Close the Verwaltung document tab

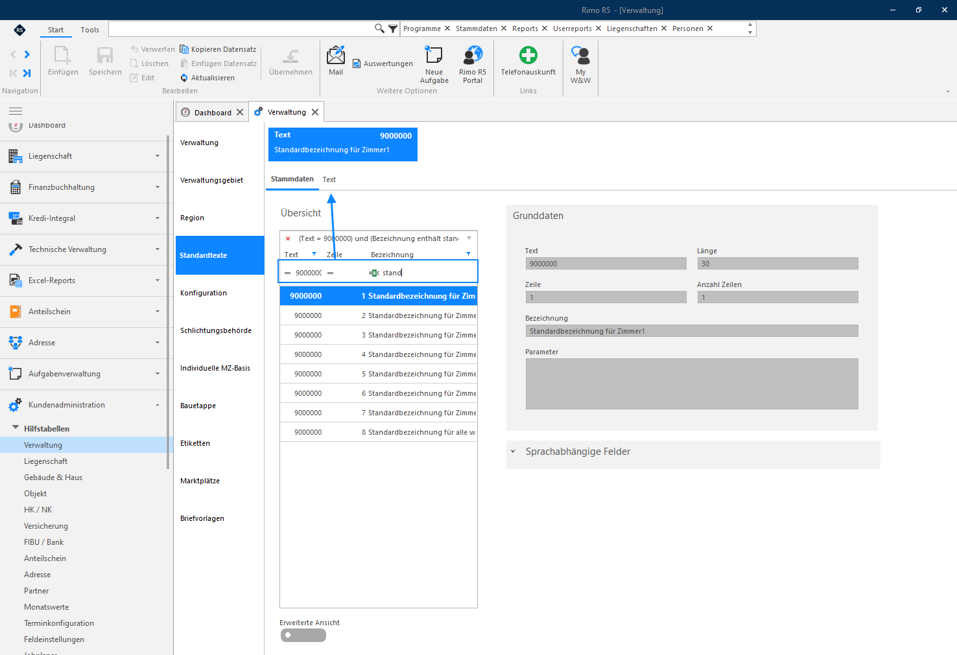[315, 112]
